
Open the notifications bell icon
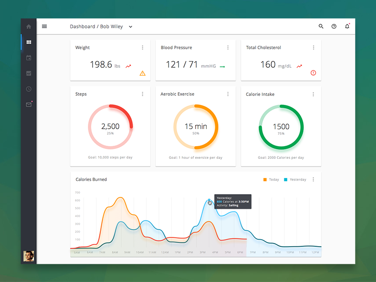(347, 26)
